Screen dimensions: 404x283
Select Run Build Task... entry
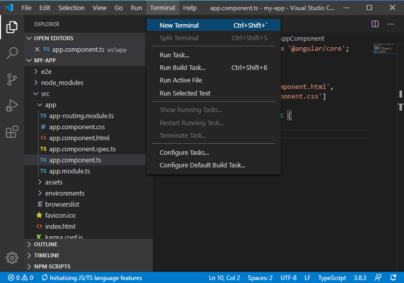[214, 67]
